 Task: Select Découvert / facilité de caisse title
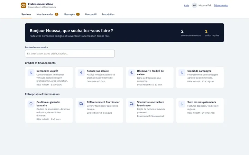(x=150, y=73)
